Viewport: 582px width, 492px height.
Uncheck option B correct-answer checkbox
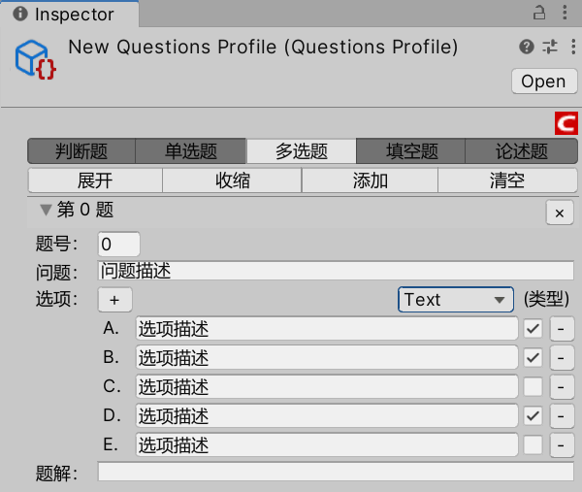[533, 357]
